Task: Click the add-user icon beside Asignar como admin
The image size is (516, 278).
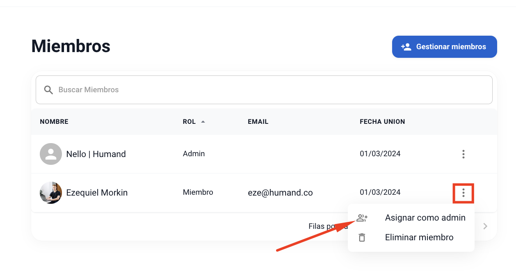Action: [x=362, y=218]
